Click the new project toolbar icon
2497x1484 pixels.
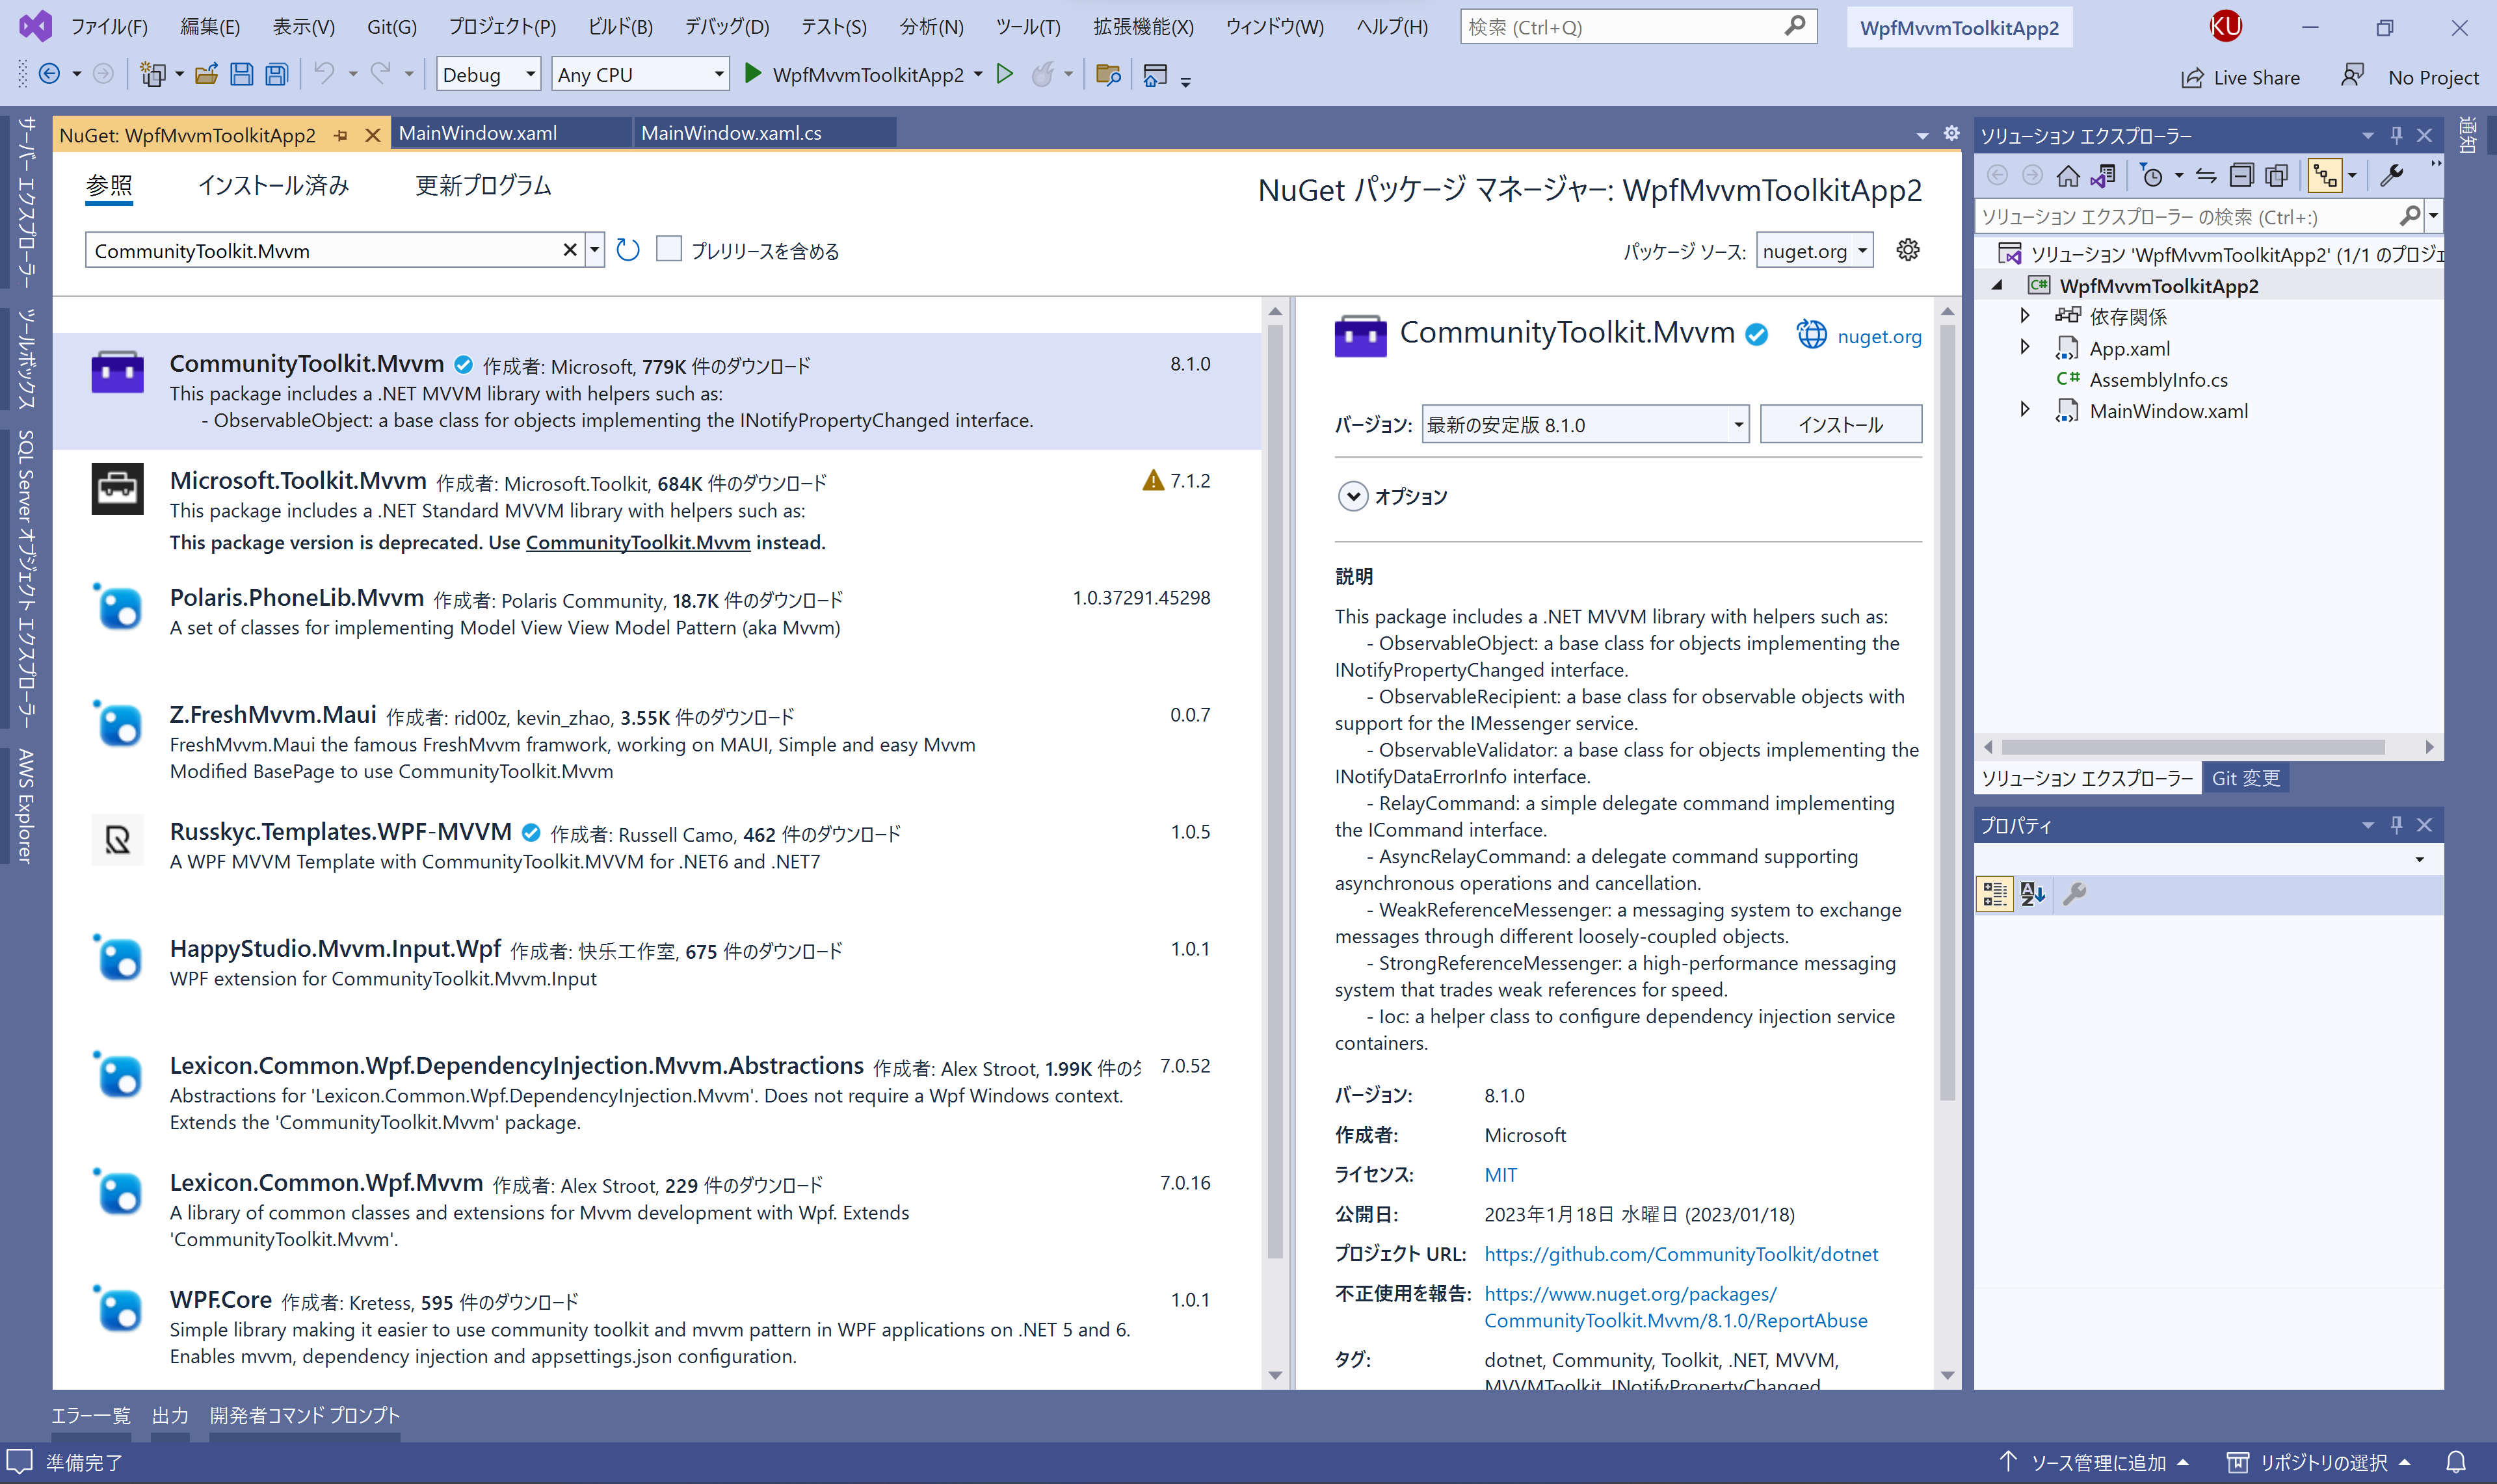153,74
